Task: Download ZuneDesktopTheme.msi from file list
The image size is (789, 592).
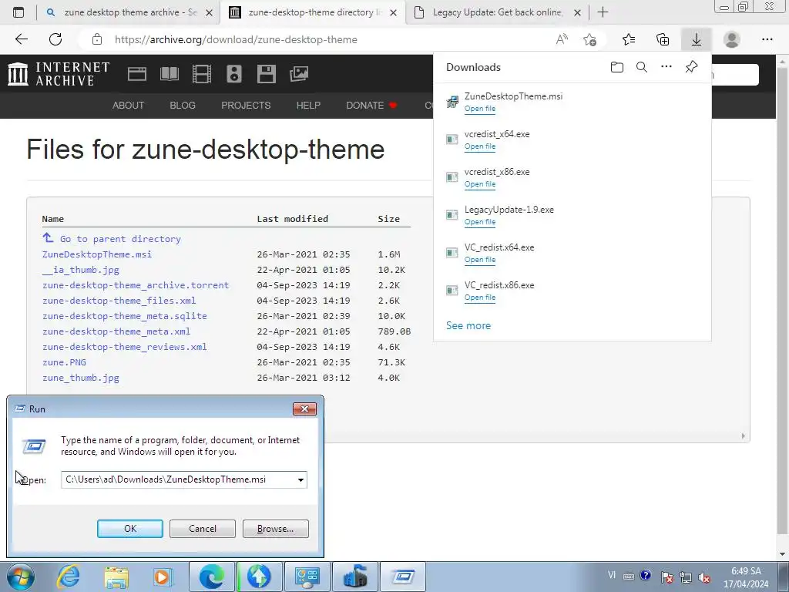Action: click(97, 254)
